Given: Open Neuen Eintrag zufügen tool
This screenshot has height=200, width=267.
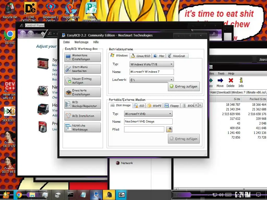Looking at the screenshot, I should click(x=83, y=81).
